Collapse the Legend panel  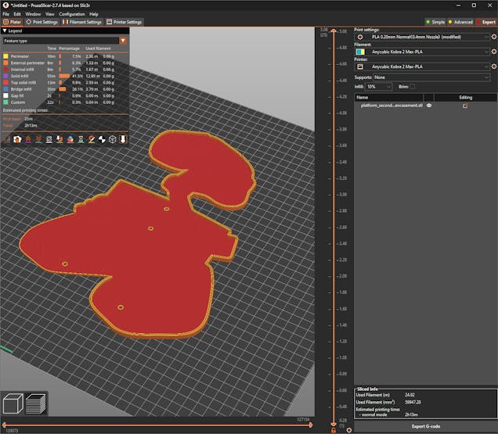pyautogui.click(x=5, y=30)
